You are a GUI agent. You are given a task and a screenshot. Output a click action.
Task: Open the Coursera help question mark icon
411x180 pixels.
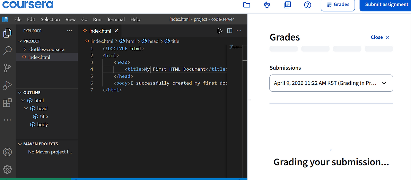(x=308, y=5)
